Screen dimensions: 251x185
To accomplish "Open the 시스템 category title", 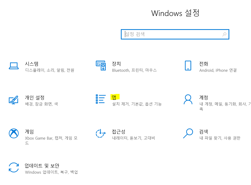I will (32, 64).
